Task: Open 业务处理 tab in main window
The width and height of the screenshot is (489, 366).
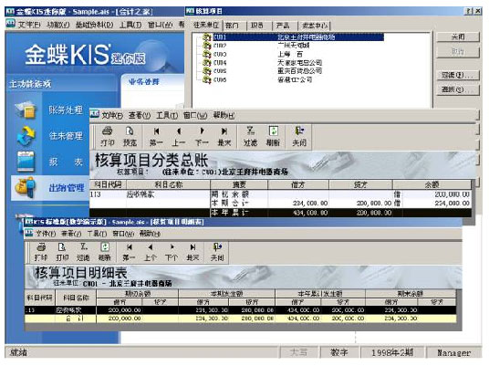Action: (144, 82)
